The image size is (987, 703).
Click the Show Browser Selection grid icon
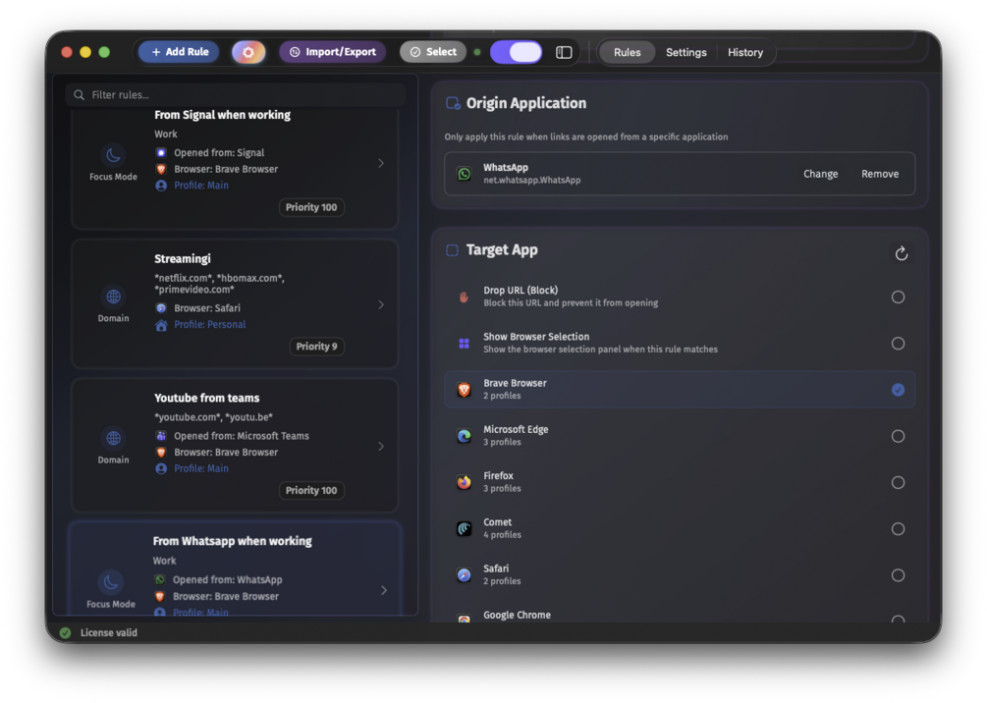tap(464, 343)
